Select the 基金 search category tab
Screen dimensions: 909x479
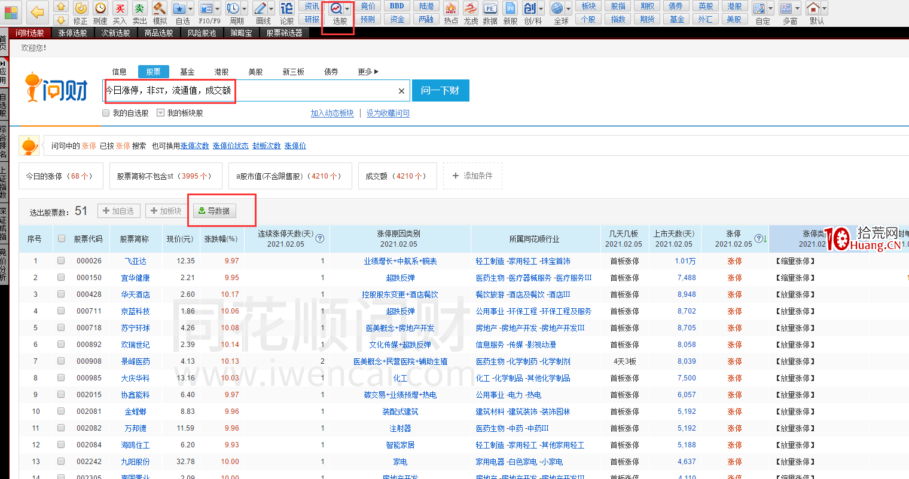188,72
